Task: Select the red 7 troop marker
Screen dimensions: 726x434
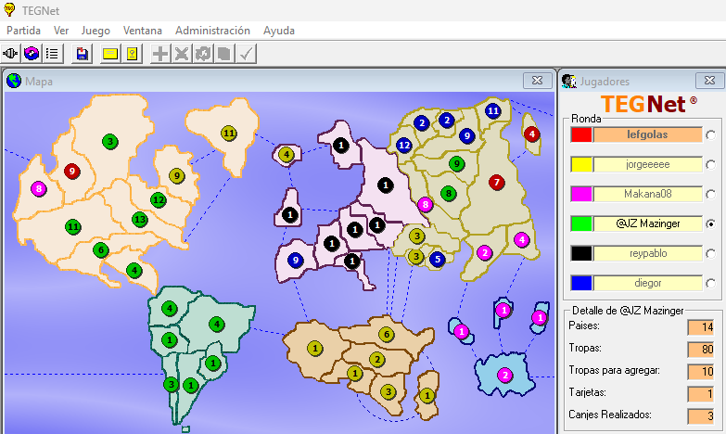Action: click(496, 182)
